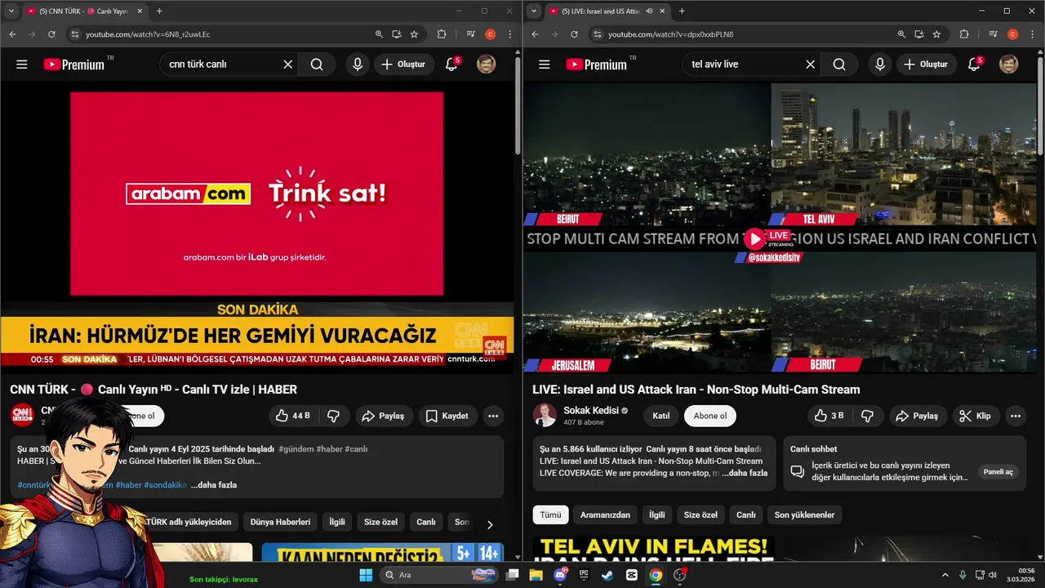1045x588 pixels.
Task: Select the 'Size özel' chip in the left window
Action: (x=380, y=522)
